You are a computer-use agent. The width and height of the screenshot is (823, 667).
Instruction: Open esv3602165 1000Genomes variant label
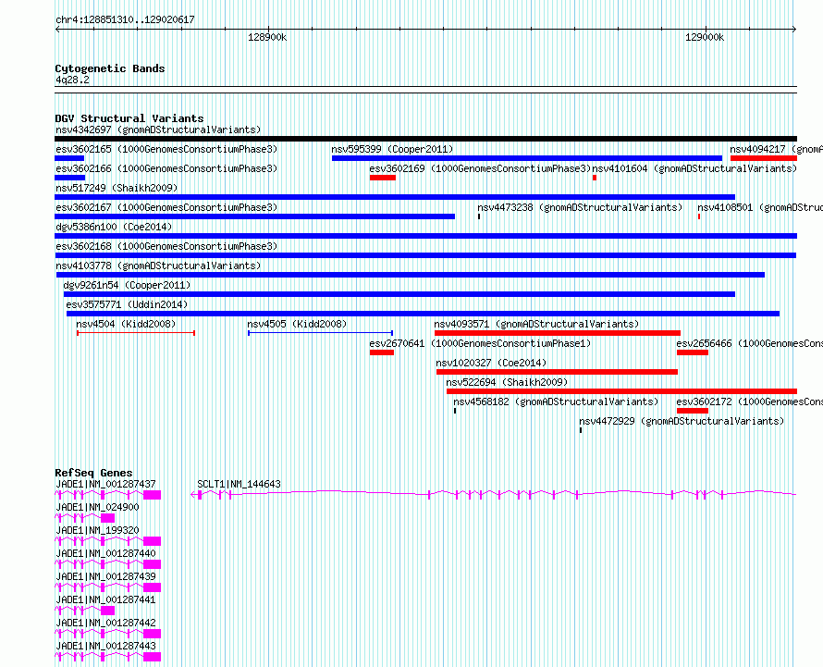coord(166,149)
